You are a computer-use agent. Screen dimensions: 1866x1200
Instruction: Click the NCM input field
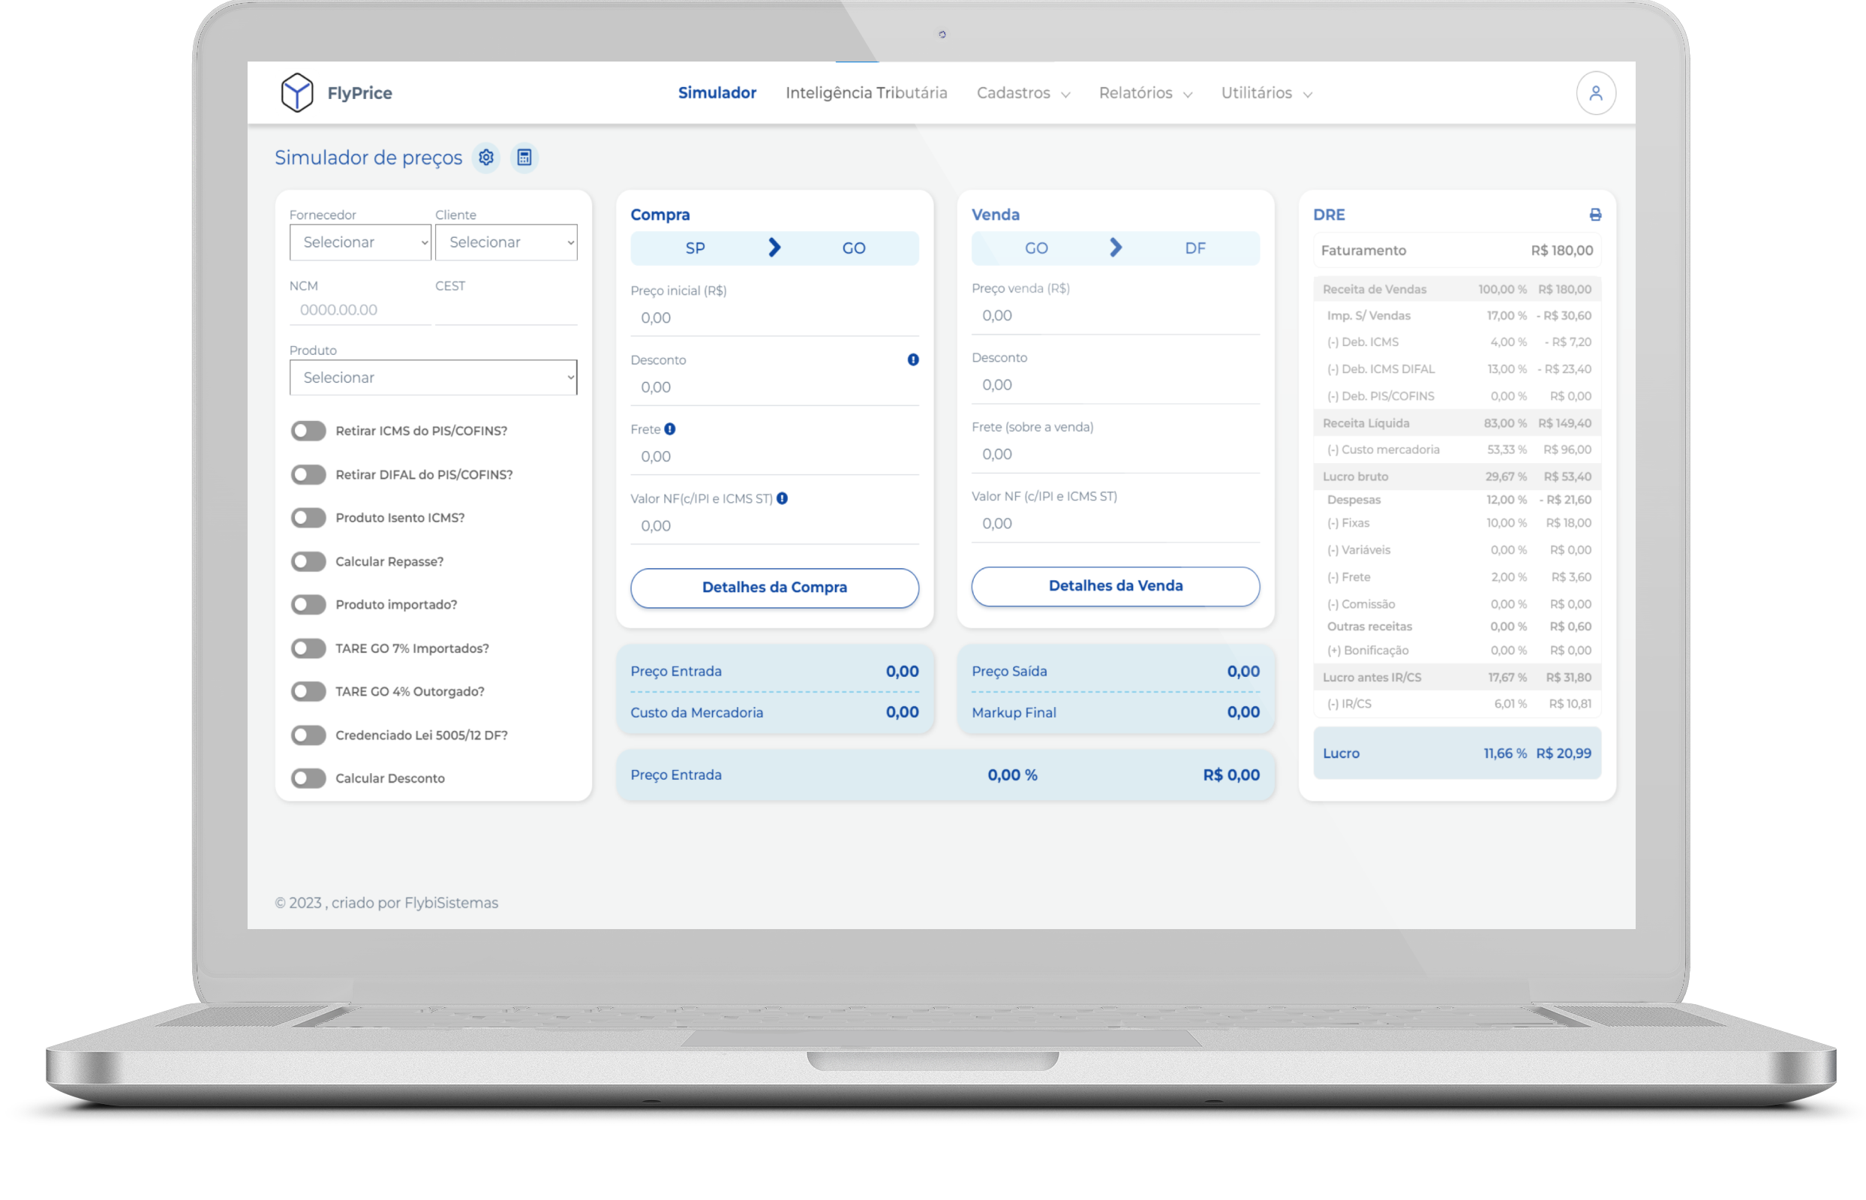360,310
